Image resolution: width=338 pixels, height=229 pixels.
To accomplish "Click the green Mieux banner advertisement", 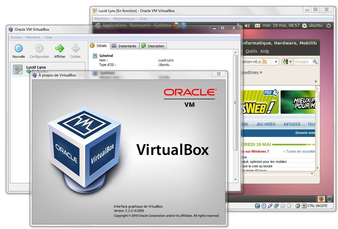I will coord(298,102).
